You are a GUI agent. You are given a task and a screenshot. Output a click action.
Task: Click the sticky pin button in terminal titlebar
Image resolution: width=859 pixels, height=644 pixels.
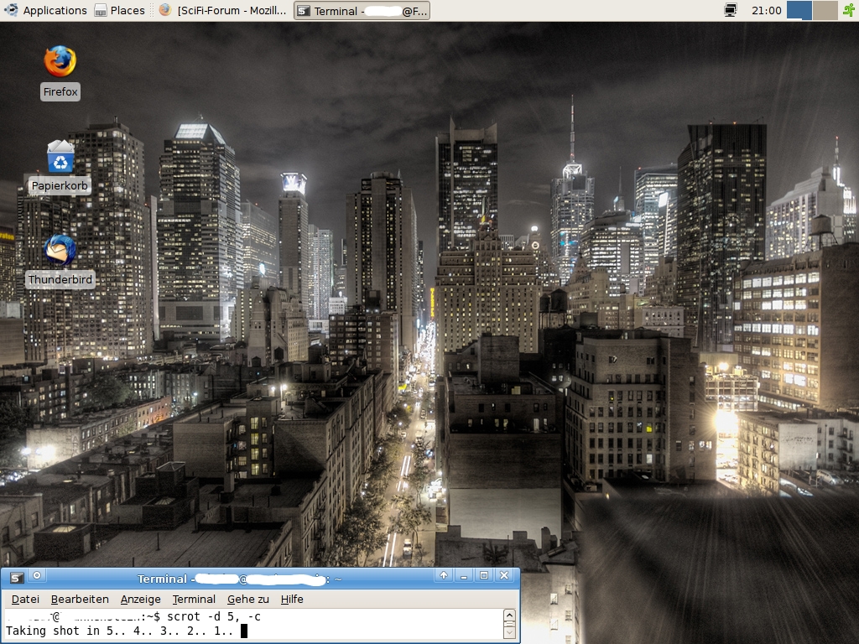click(37, 576)
